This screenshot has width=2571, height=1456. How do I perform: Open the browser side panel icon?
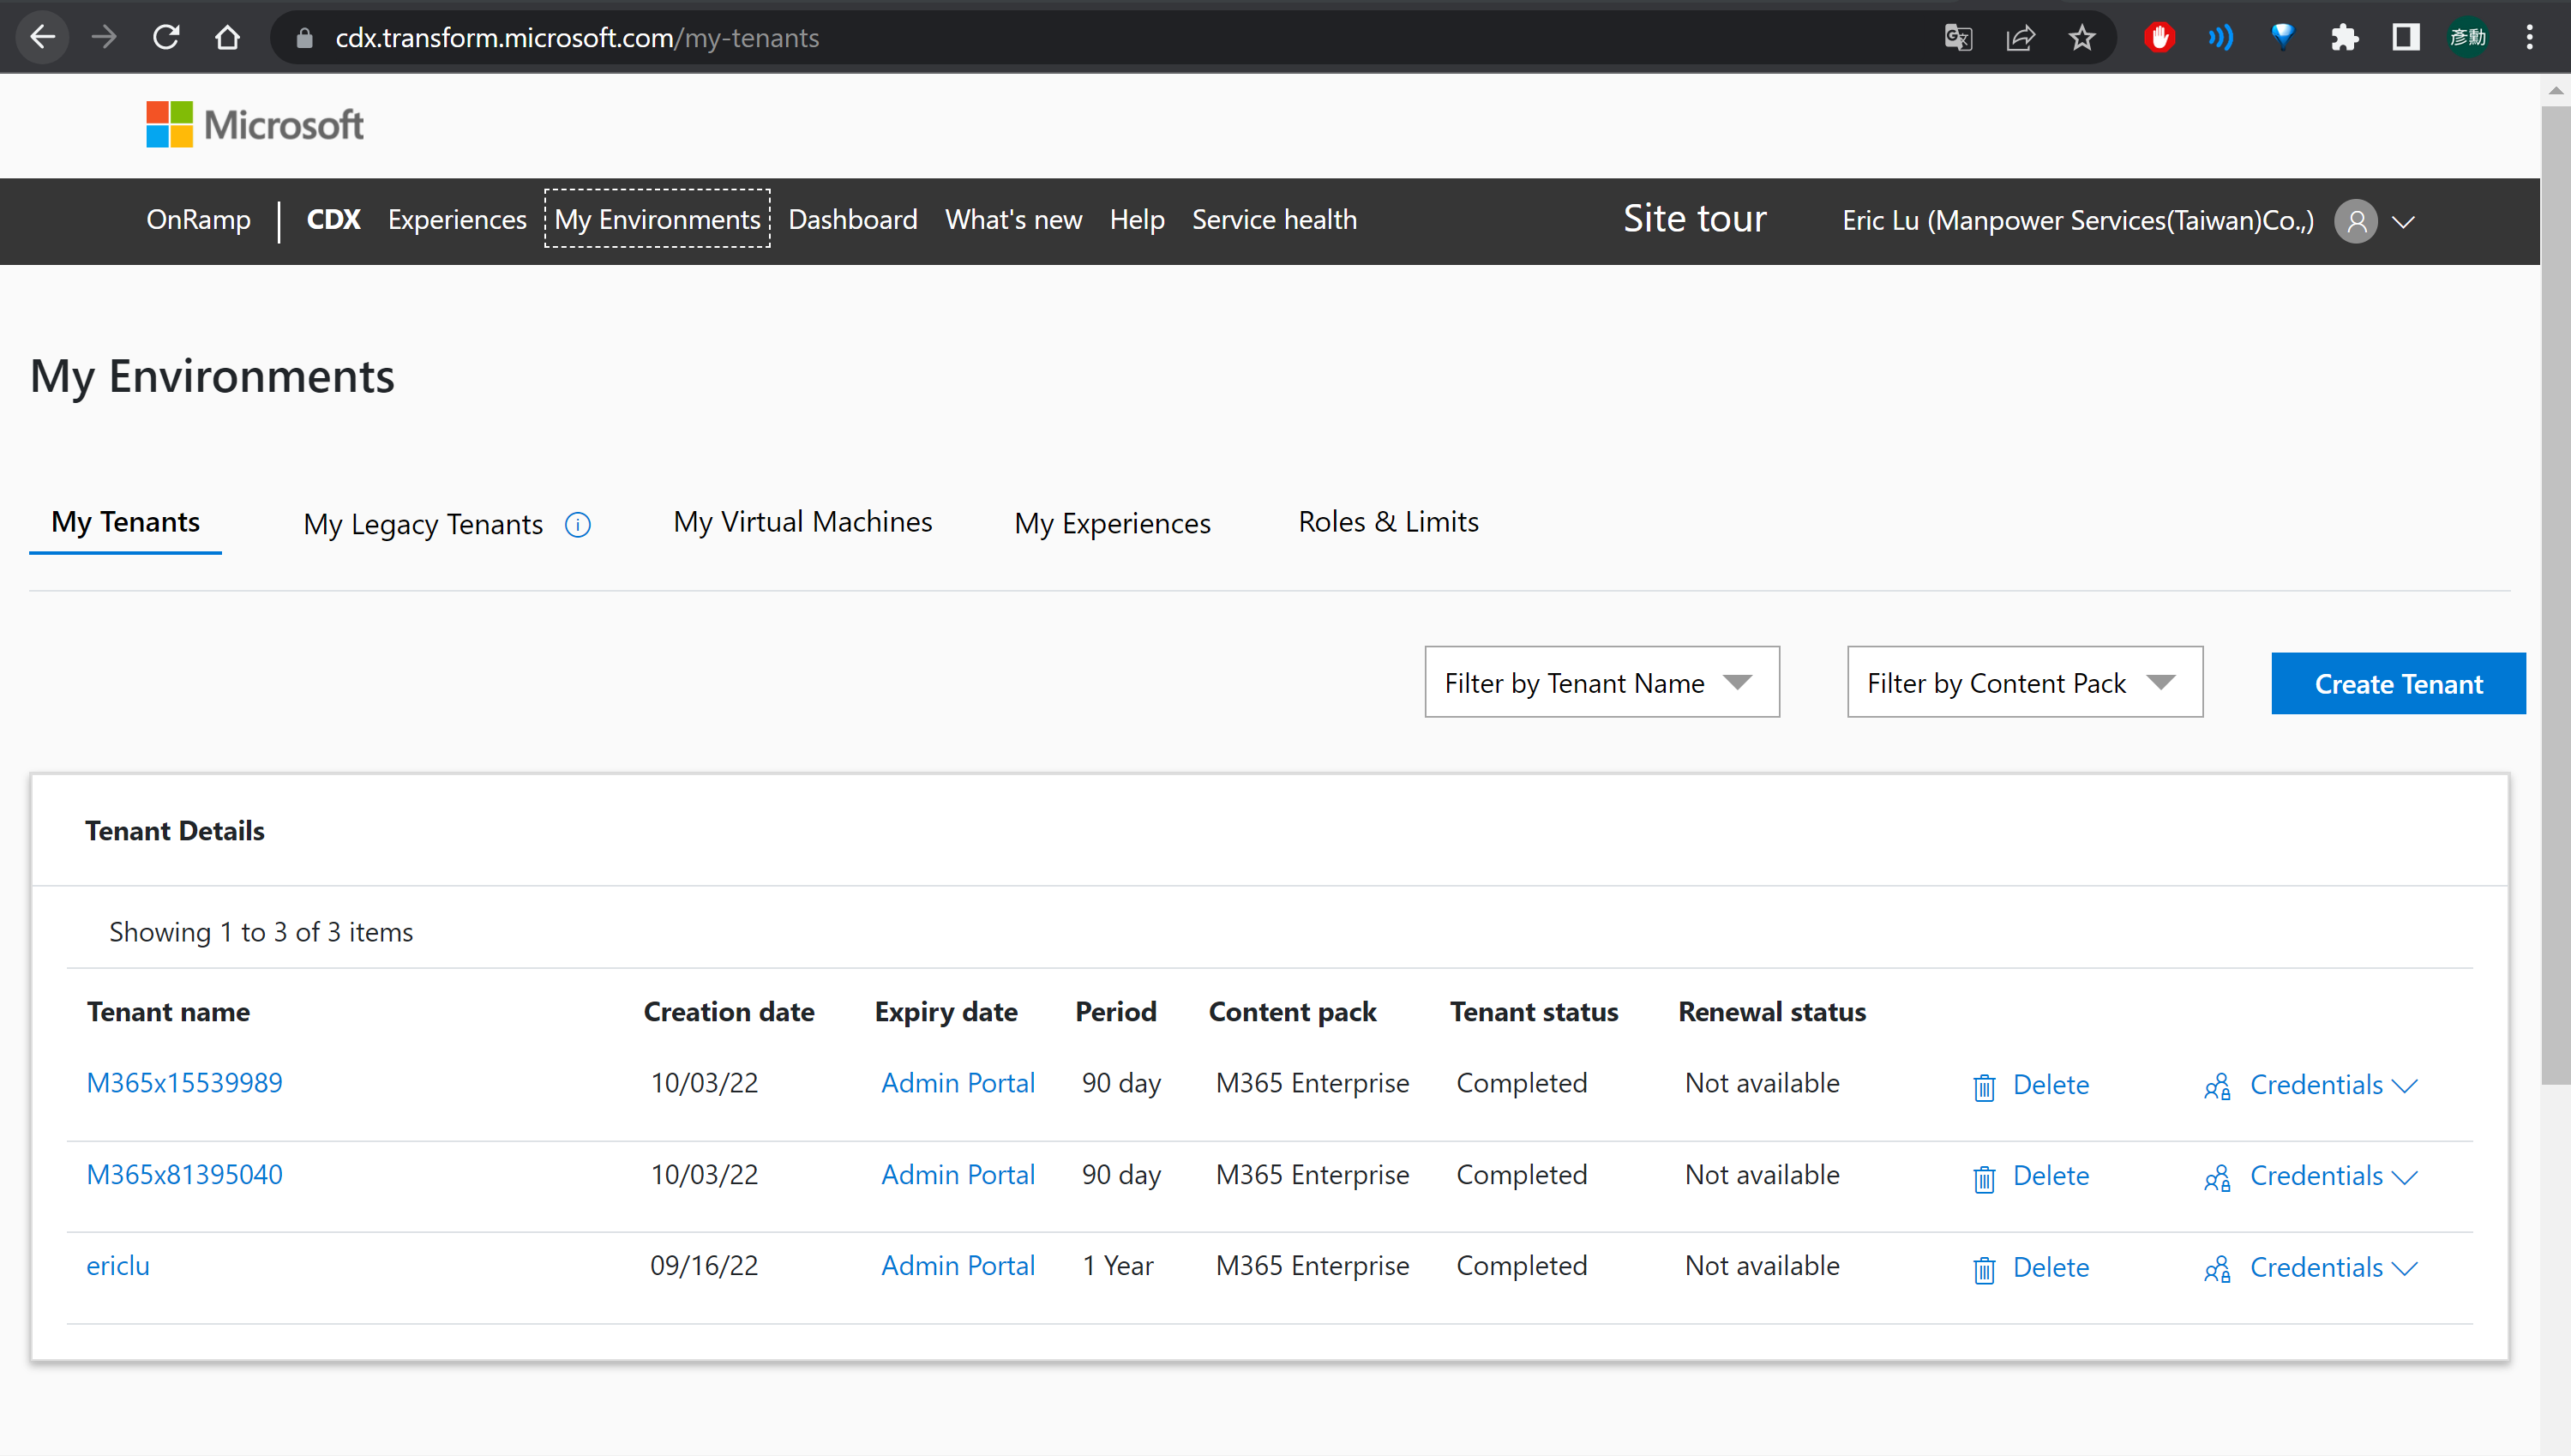point(2405,38)
